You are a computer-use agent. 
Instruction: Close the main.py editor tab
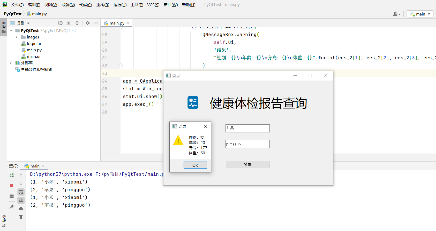tap(128, 23)
